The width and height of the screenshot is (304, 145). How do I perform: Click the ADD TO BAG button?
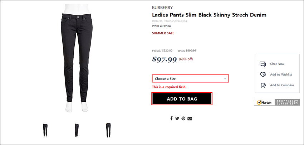182,99
